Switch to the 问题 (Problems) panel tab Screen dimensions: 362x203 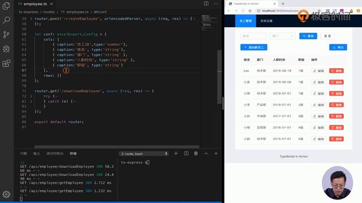click(x=24, y=153)
